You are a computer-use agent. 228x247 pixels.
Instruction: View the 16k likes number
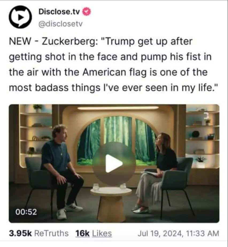[x=83, y=233]
